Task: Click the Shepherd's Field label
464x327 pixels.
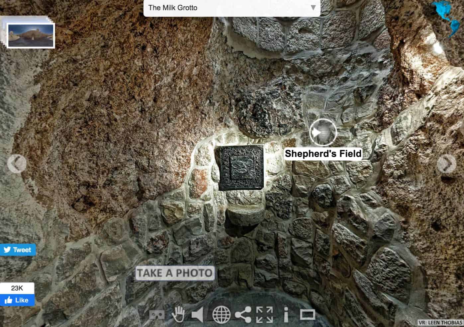Action: tap(323, 154)
